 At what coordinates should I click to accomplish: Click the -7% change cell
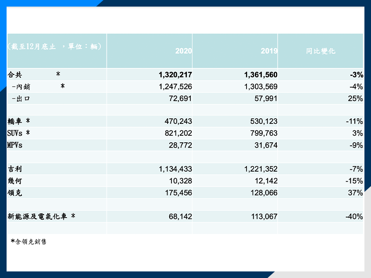[x=357, y=169]
